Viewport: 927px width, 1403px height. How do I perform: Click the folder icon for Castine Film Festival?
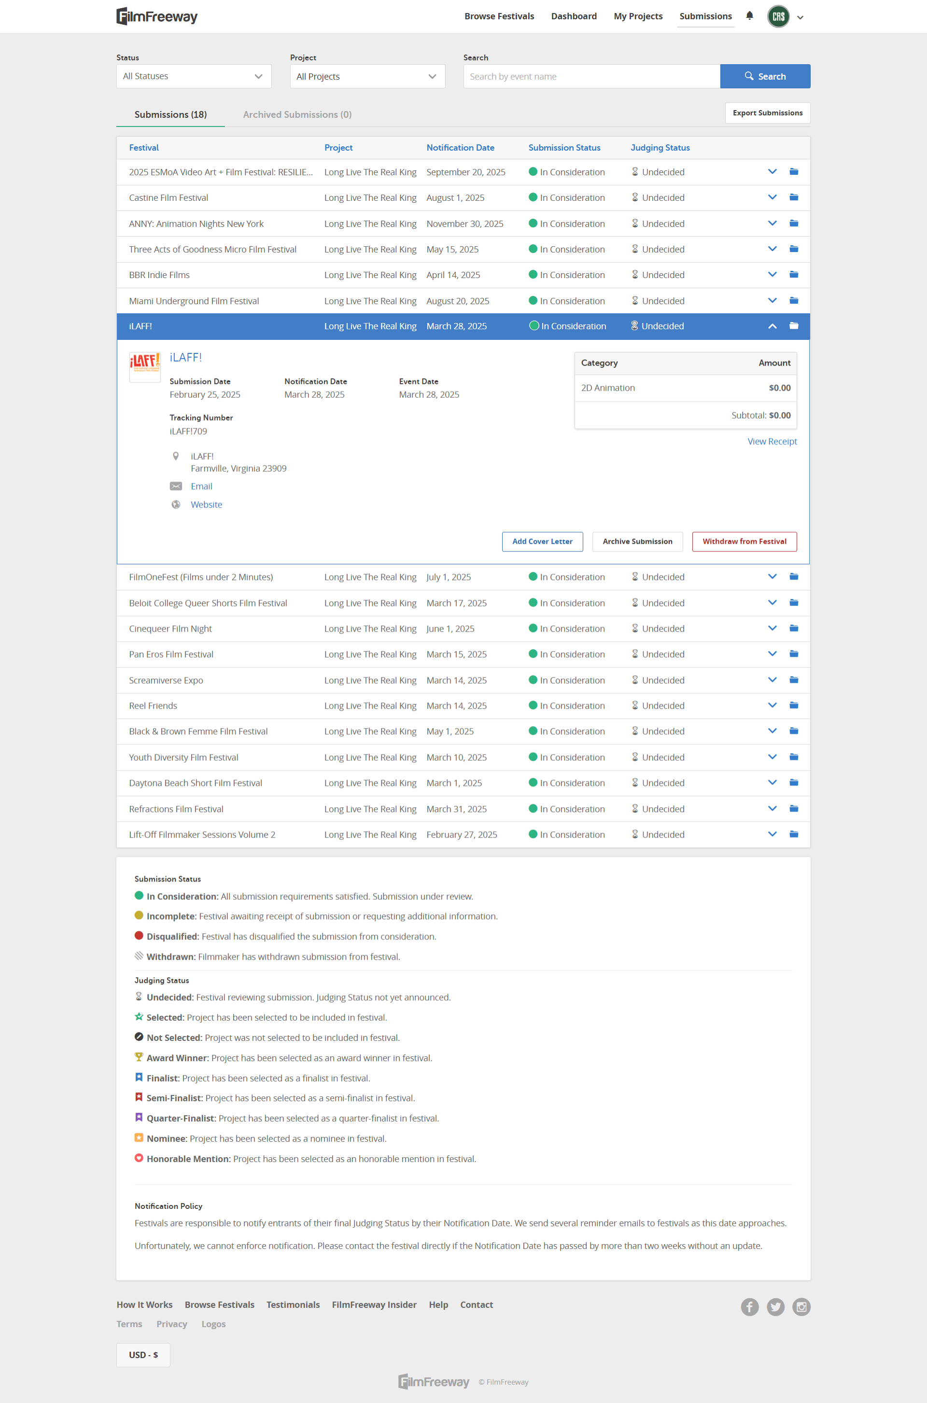click(793, 197)
